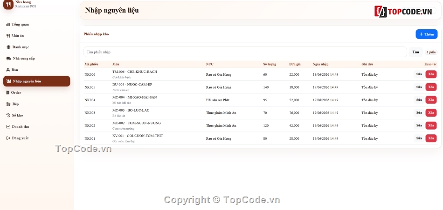Click the 6 phiếu count badge
This screenshot has height=210, width=443.
[x=431, y=52]
